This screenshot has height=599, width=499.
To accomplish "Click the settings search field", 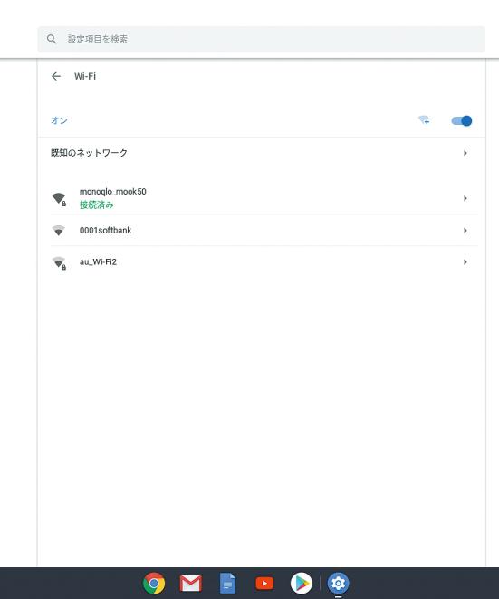I will 261,39.
